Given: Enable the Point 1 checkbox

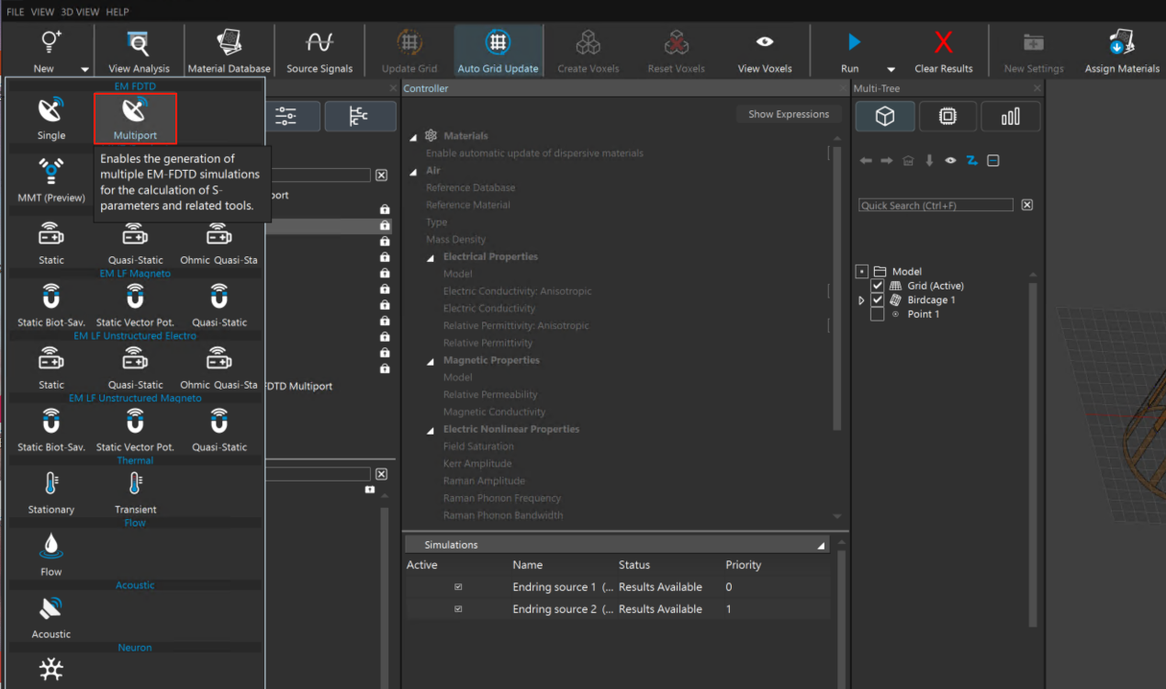Looking at the screenshot, I should click(877, 314).
